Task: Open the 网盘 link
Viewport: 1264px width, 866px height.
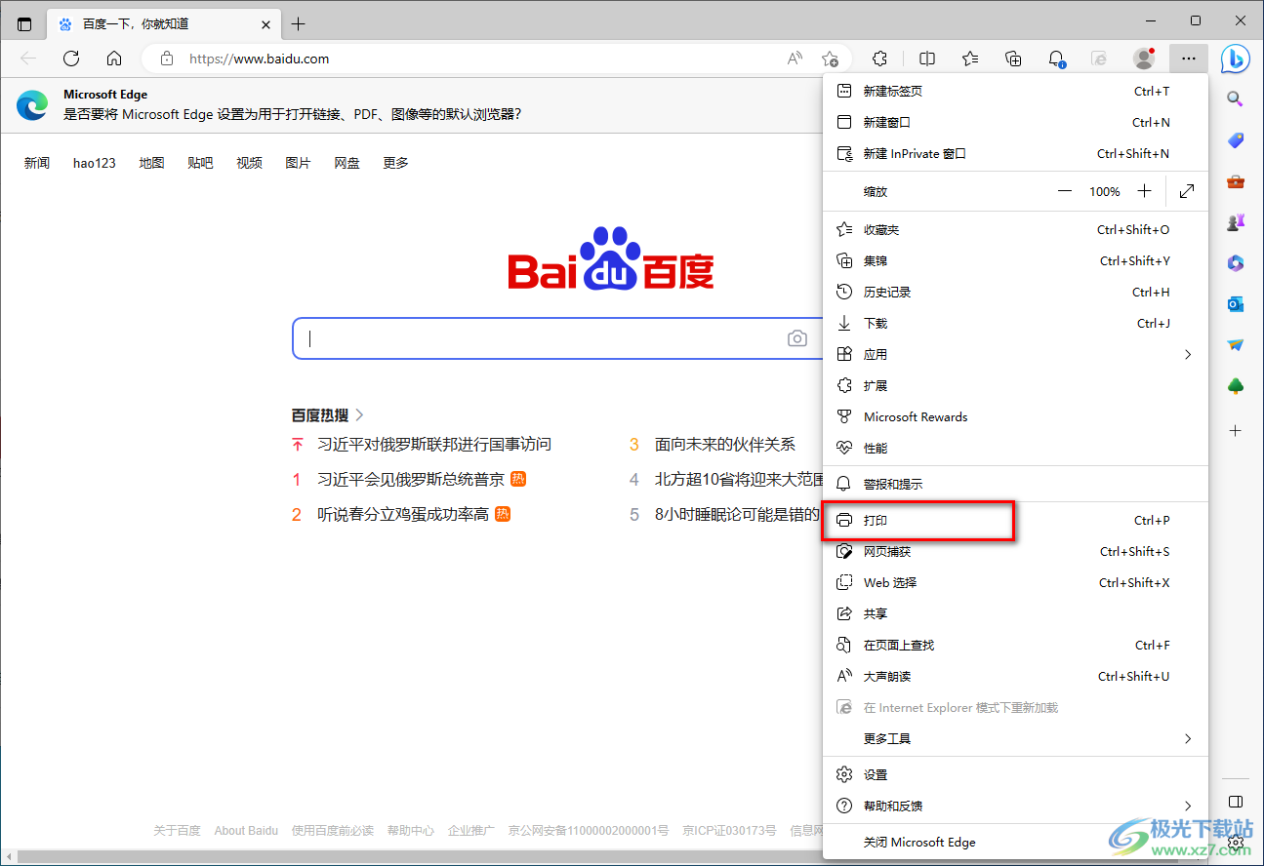Action: click(347, 163)
